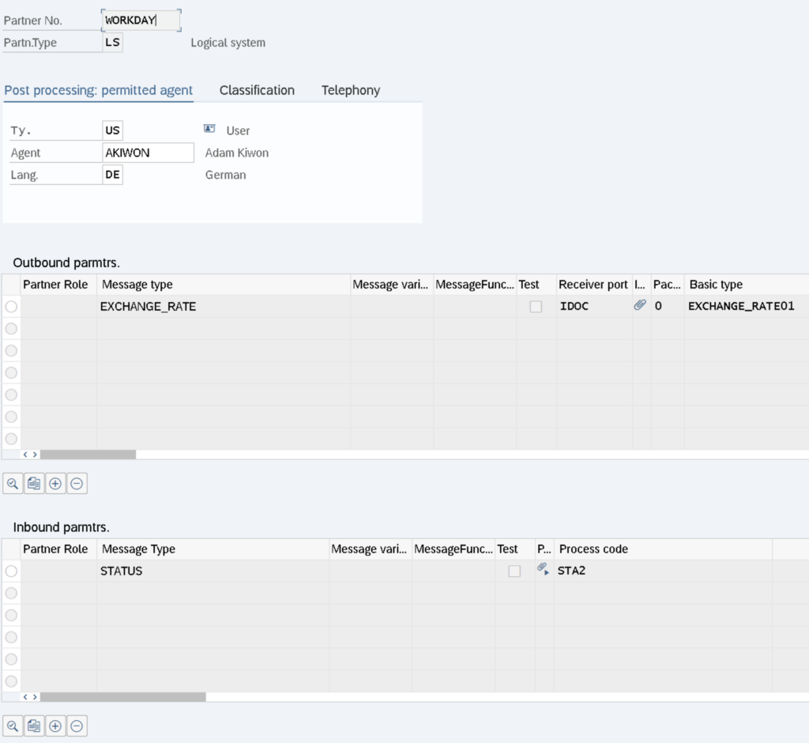Click the IDOC receiver port cell
Screen dimensions: 809x743
tap(594, 307)
